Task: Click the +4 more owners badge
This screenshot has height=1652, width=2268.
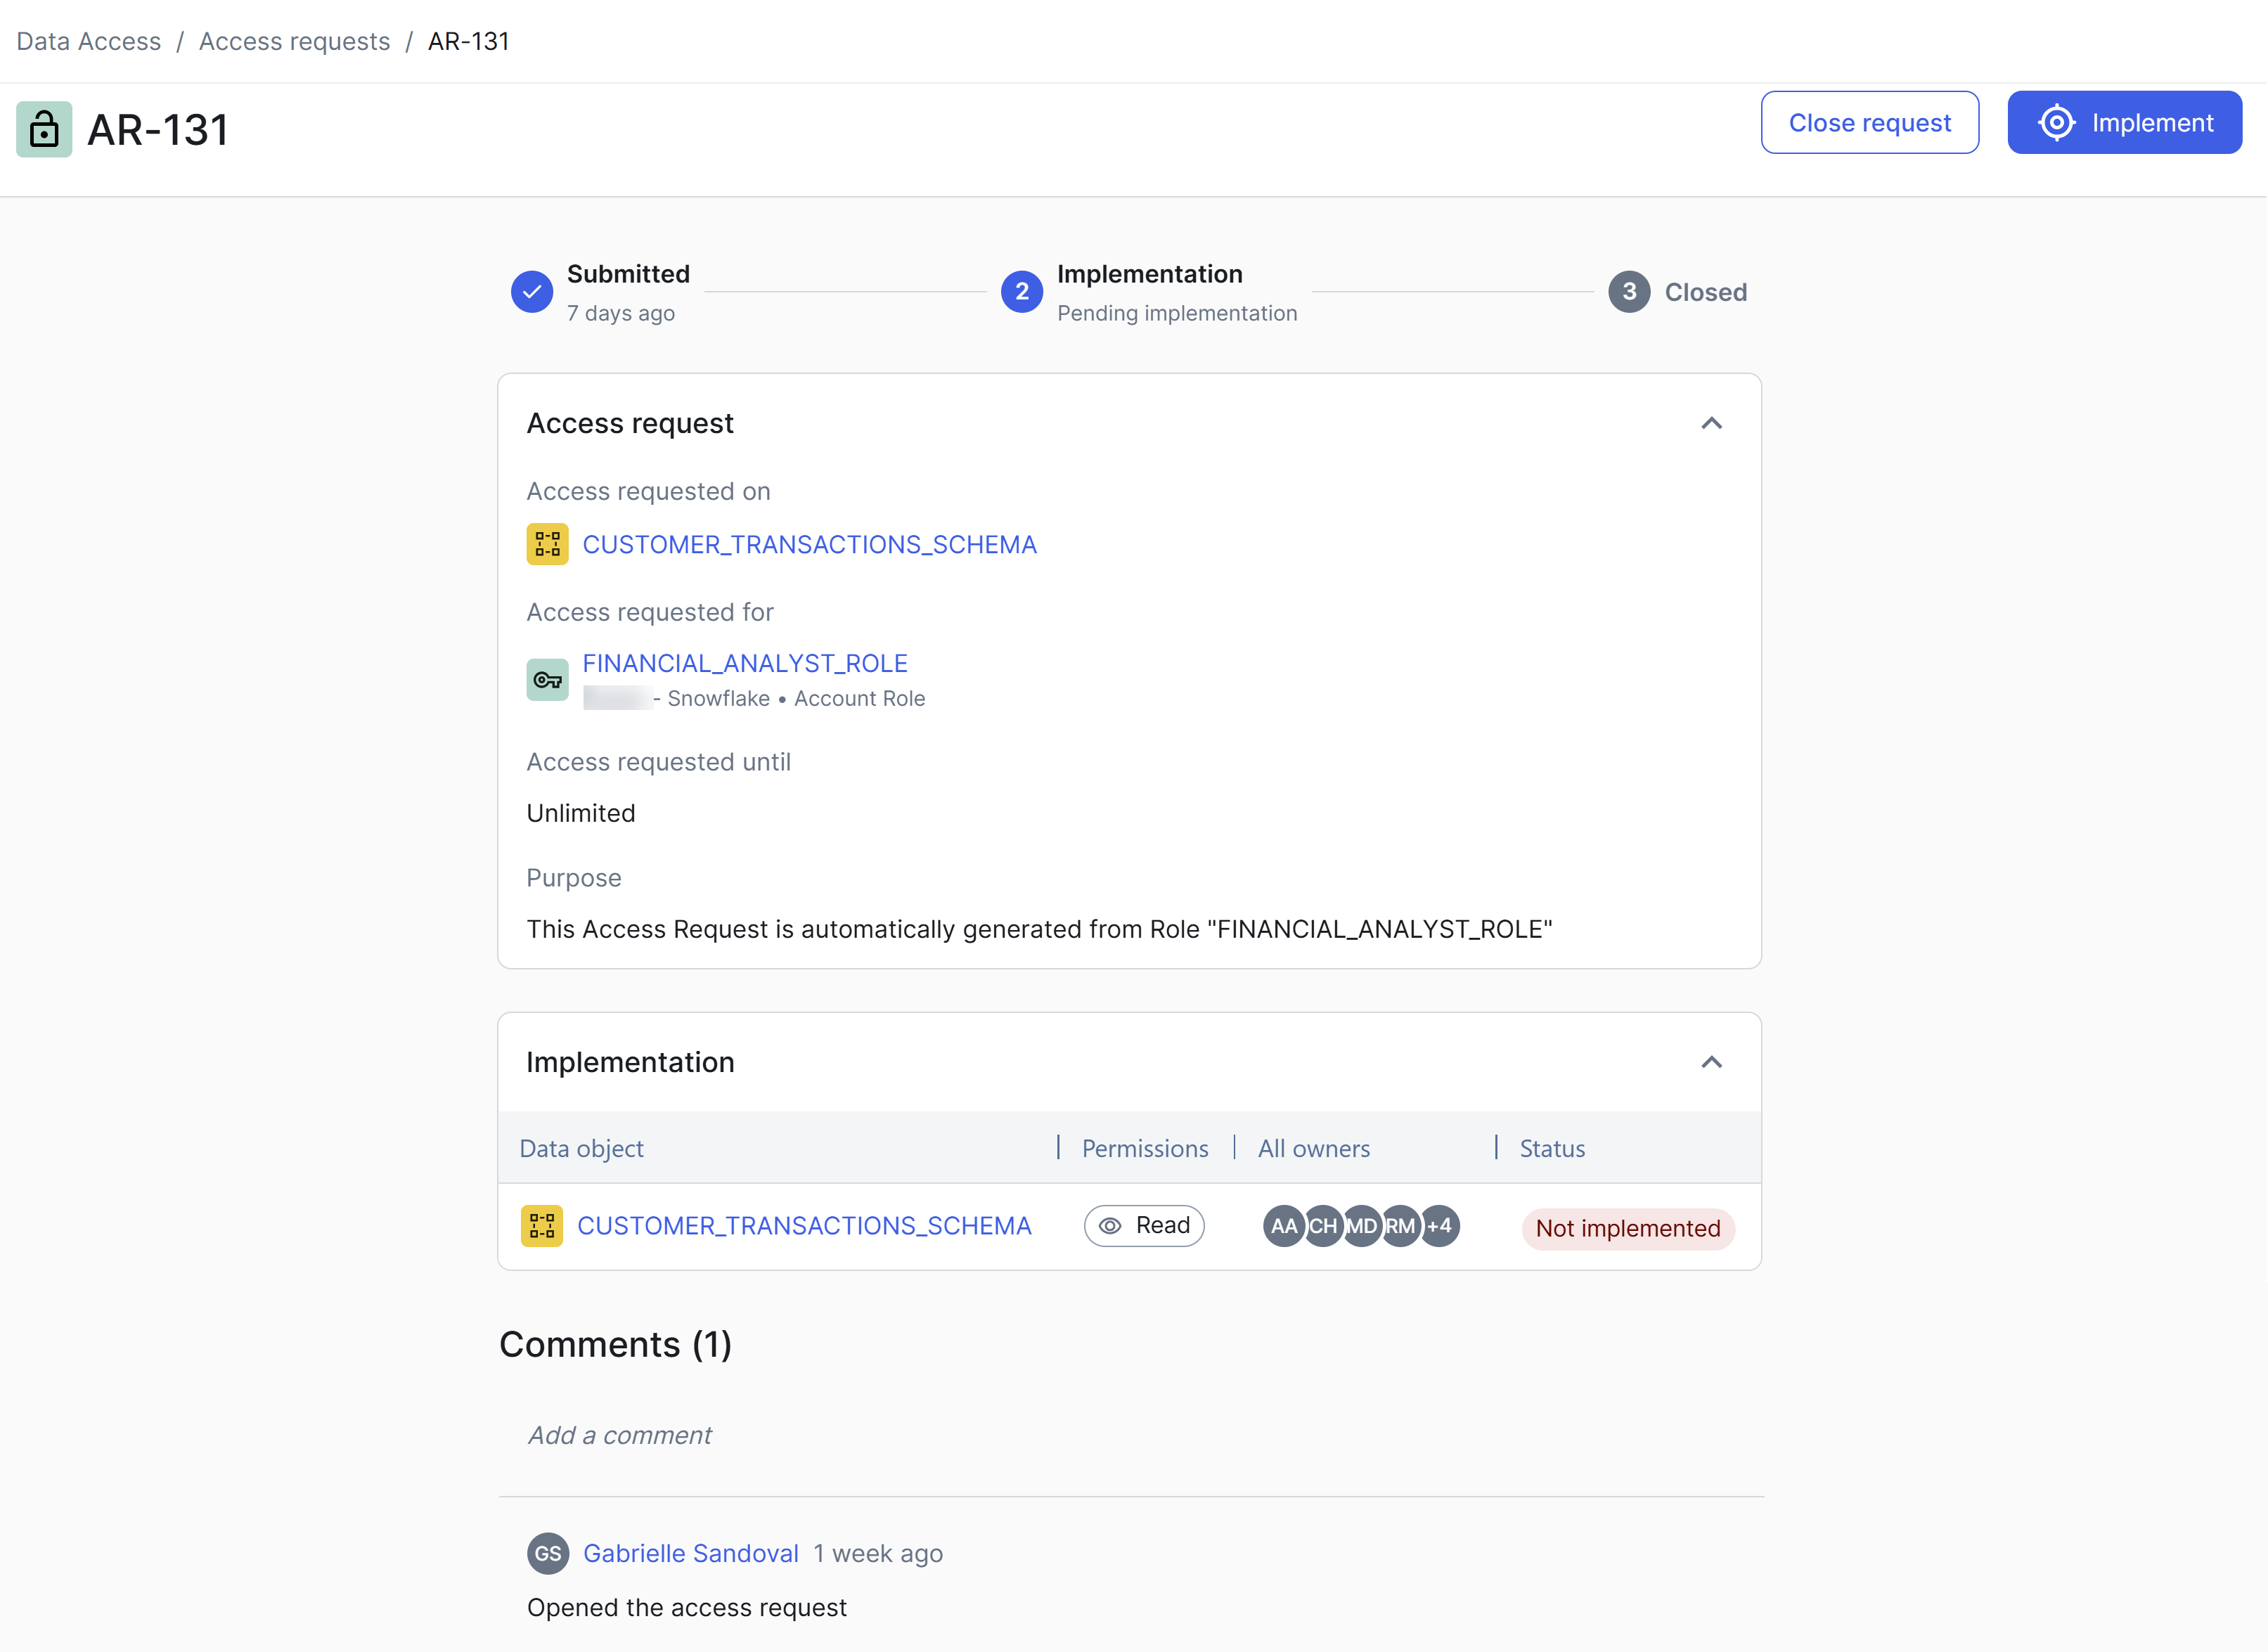Action: [1440, 1226]
